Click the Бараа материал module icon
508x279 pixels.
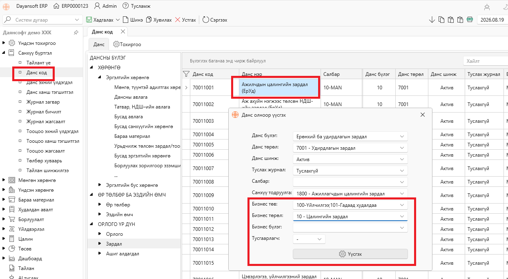pos(11,200)
